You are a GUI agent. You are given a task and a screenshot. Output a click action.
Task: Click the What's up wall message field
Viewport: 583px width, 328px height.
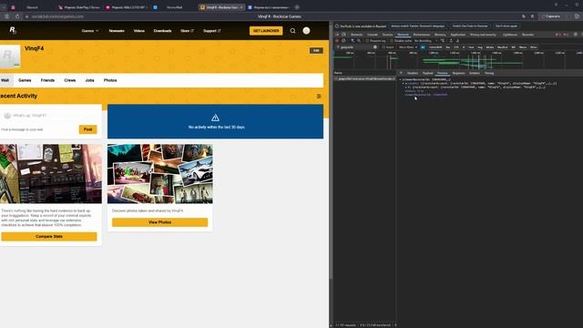point(51,116)
